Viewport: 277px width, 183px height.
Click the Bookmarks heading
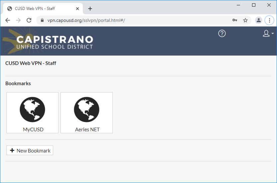click(18, 84)
